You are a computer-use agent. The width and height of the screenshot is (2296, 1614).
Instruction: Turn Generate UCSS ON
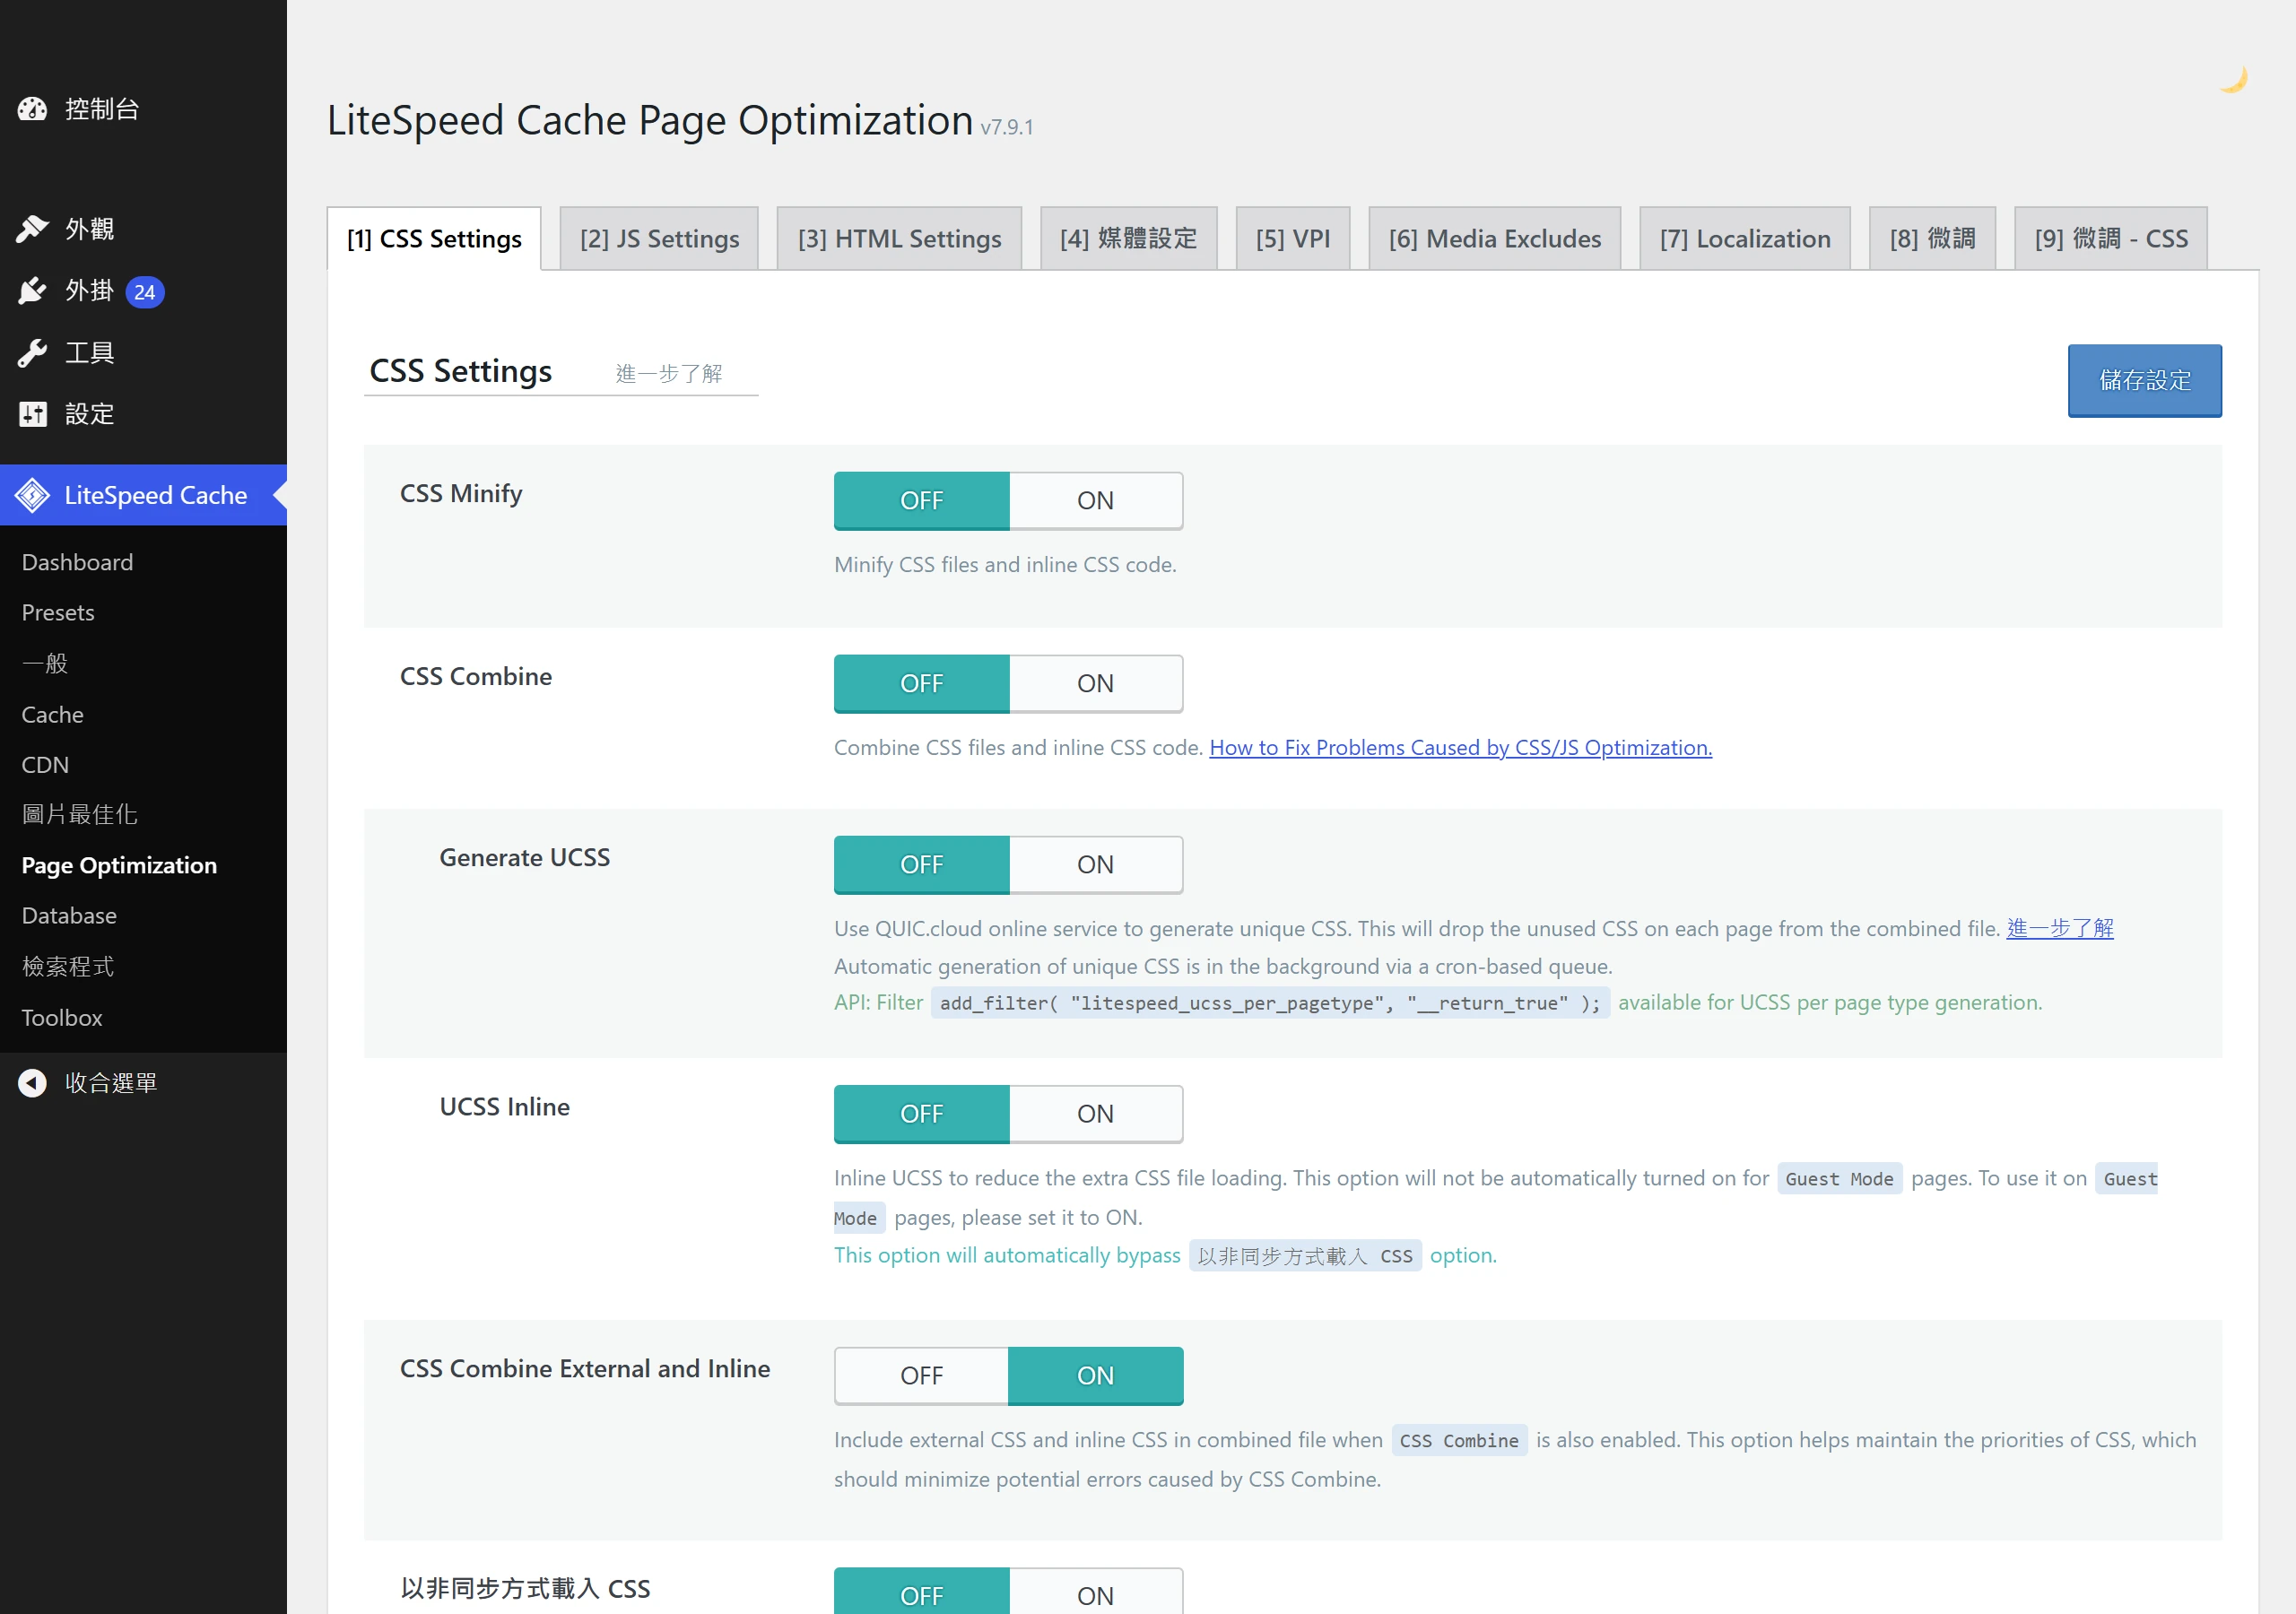coord(1095,865)
